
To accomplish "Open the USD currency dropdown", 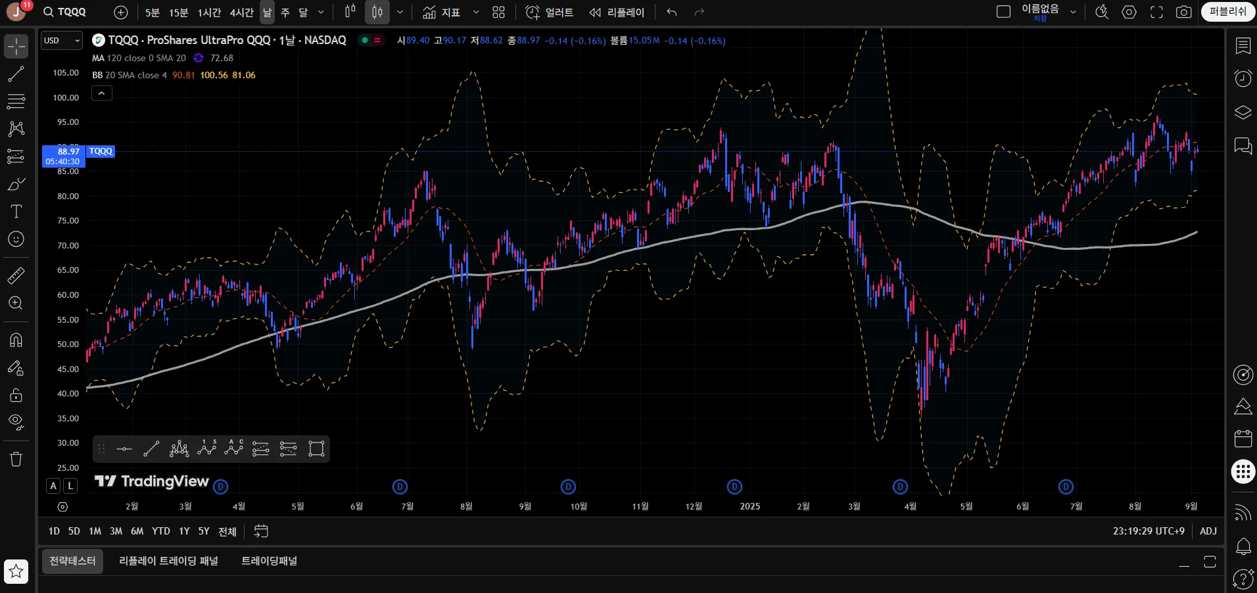I will (62, 41).
